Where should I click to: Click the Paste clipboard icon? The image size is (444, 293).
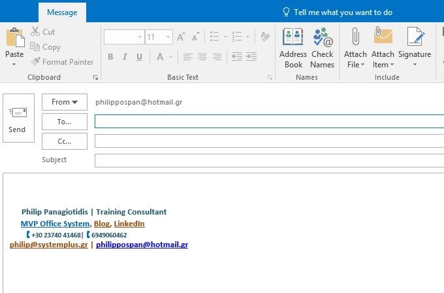tap(14, 38)
